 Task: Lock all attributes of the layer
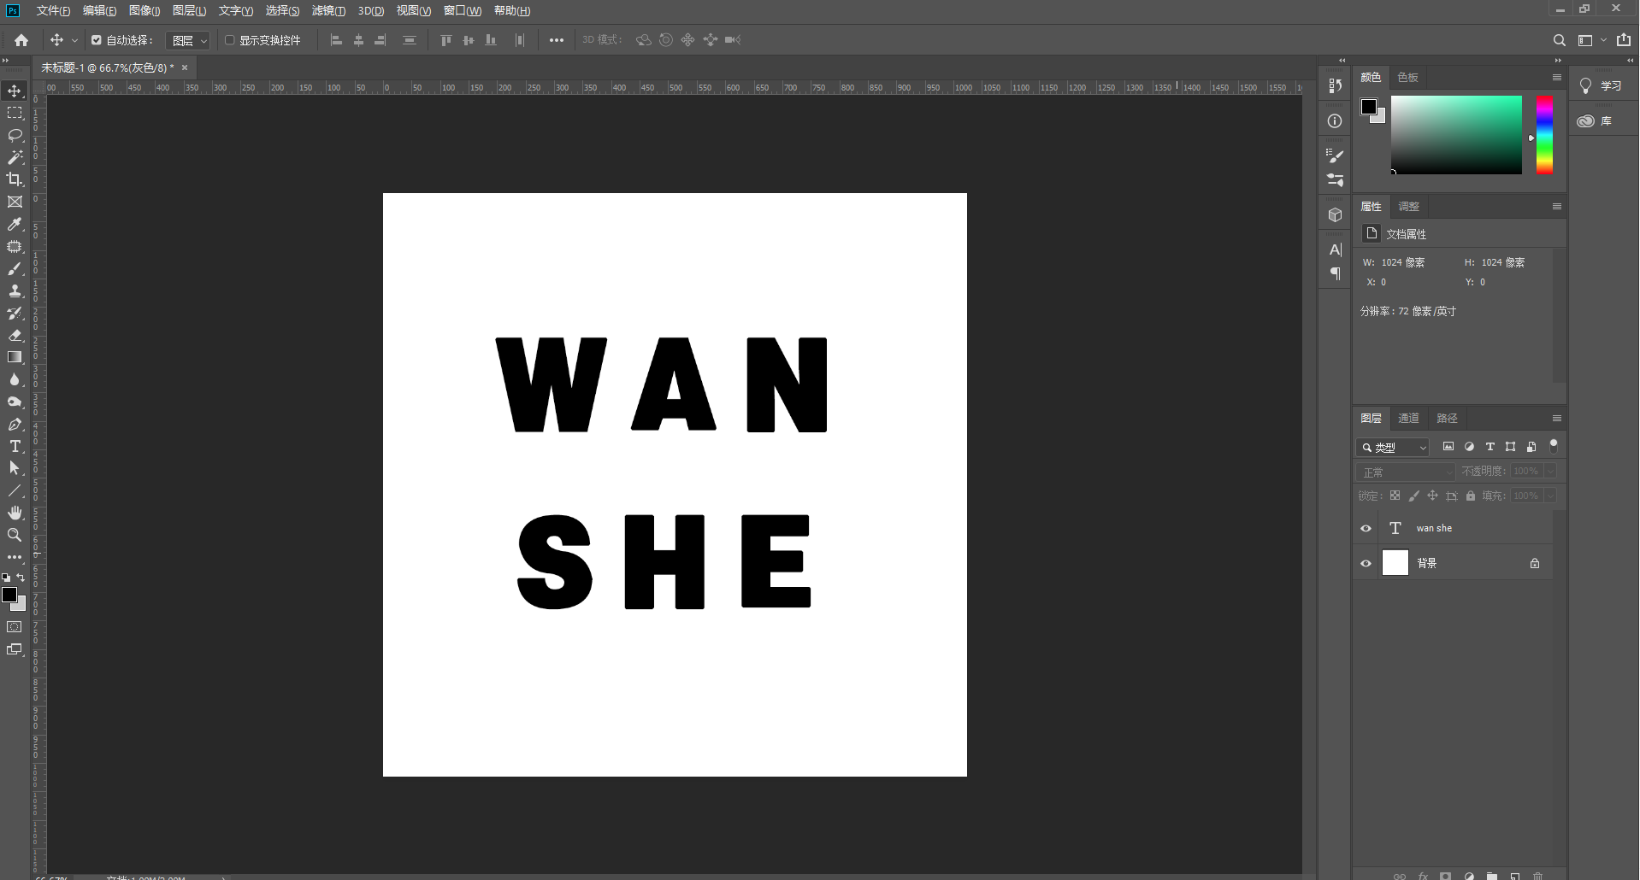click(1471, 496)
